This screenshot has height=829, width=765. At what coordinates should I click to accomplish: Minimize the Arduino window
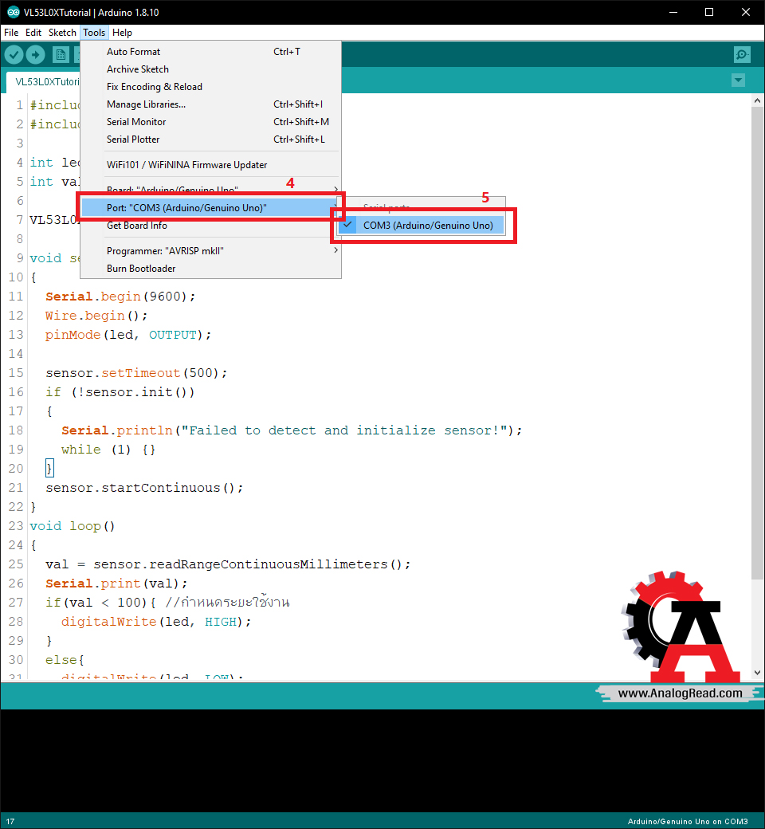point(673,12)
